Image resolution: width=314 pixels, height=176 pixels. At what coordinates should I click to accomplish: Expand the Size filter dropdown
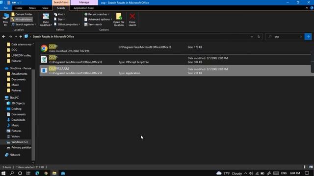[x=59, y=20]
